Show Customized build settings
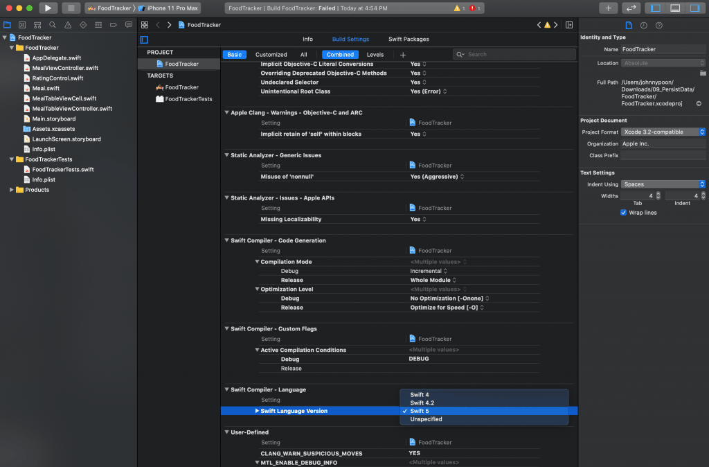The height and width of the screenshot is (467, 709). pyautogui.click(x=271, y=55)
